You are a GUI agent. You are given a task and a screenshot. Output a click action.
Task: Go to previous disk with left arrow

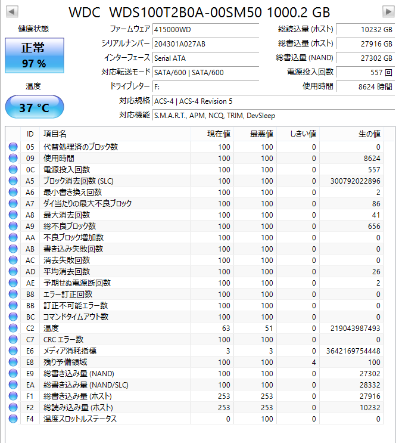click(x=12, y=12)
